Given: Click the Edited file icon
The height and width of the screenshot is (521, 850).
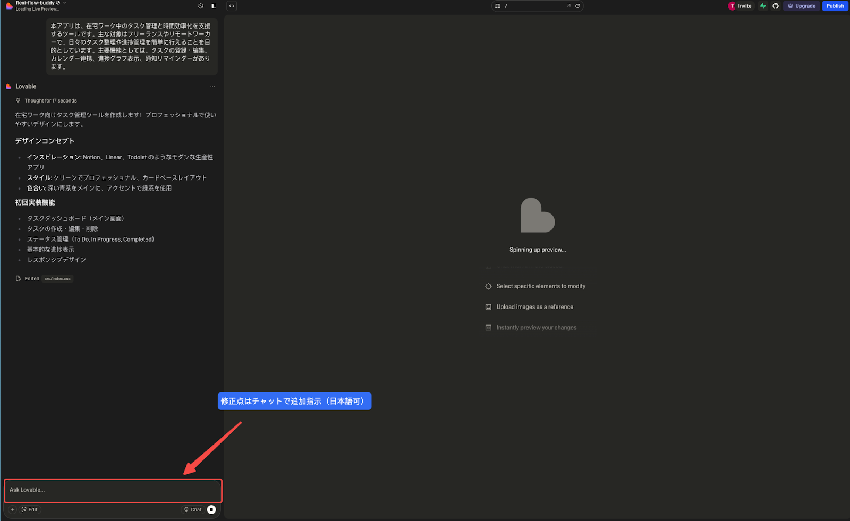Looking at the screenshot, I should 18,278.
